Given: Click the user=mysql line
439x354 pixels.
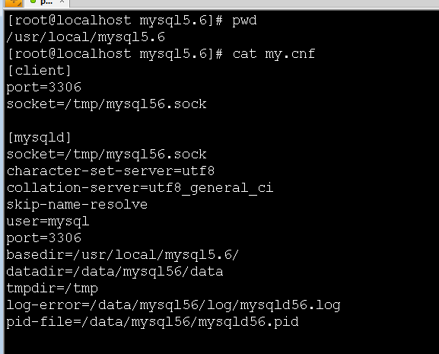Looking at the screenshot, I should (48, 222).
